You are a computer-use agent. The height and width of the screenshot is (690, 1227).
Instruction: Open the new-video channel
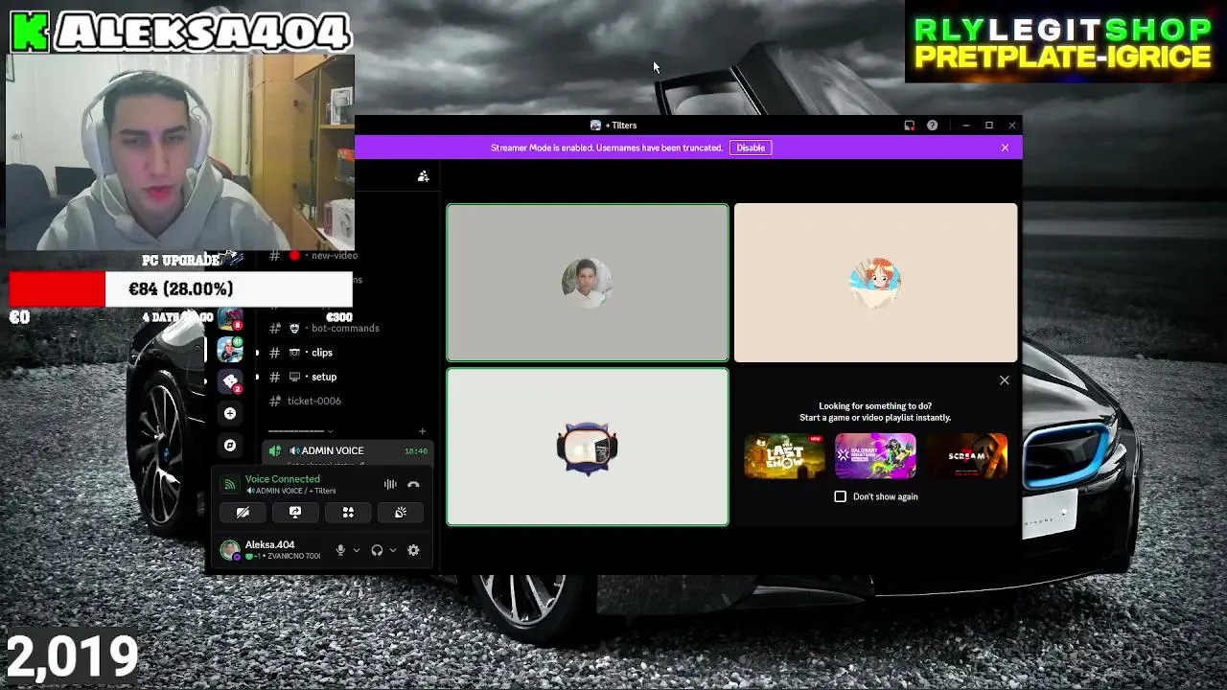[x=313, y=256]
